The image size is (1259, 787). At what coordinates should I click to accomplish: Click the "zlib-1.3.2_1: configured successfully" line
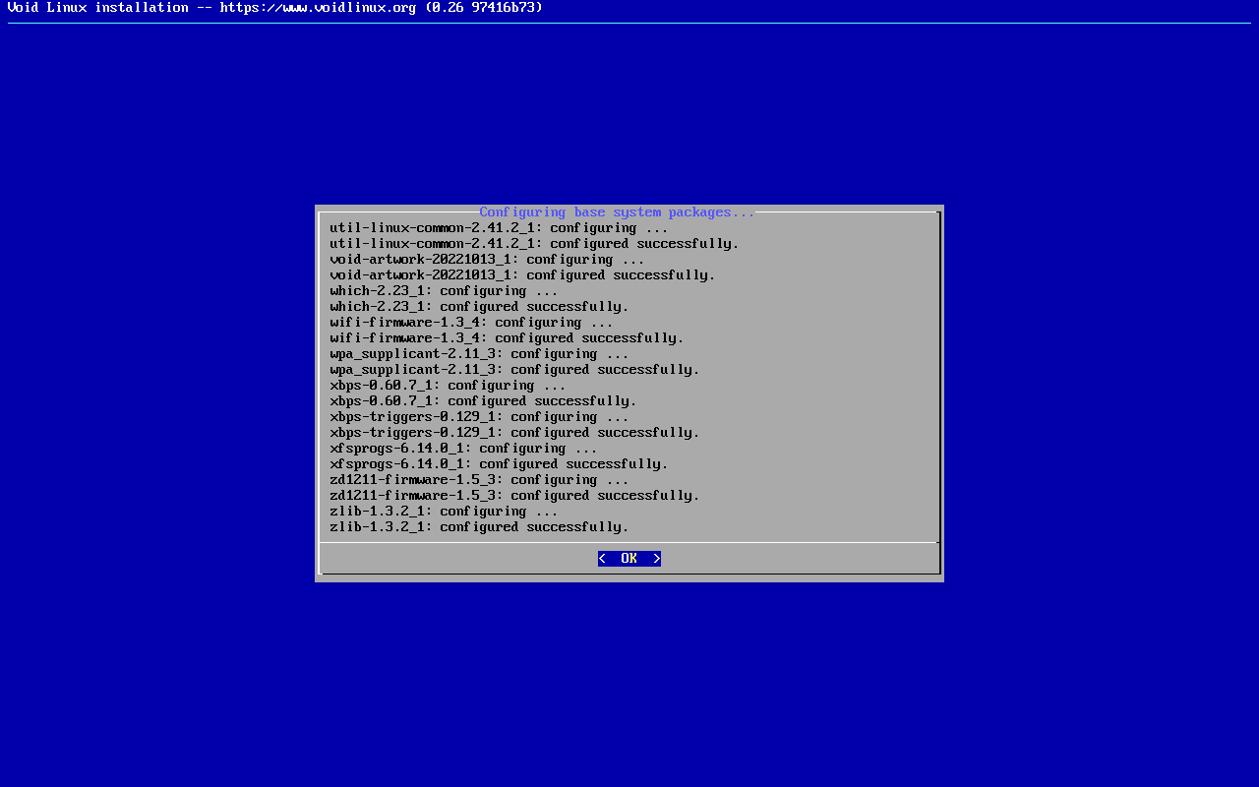pyautogui.click(x=479, y=527)
